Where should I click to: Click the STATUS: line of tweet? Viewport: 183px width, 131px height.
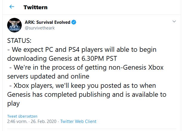point(19,41)
